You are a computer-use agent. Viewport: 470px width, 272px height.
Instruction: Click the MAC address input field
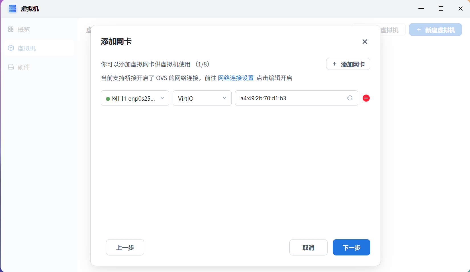(x=285, y=98)
